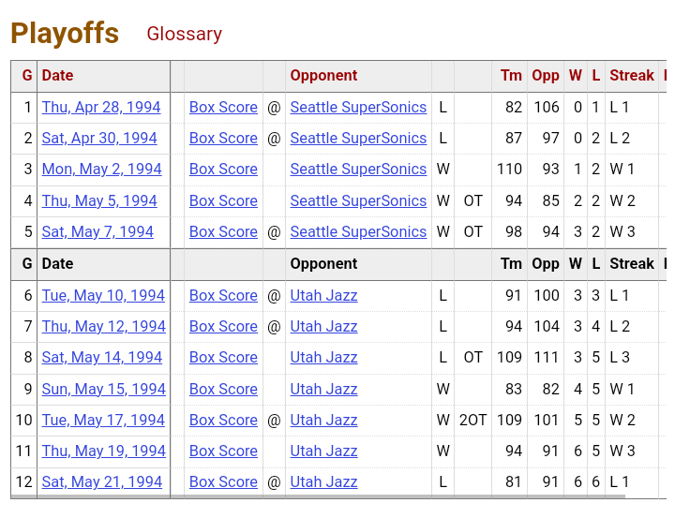View Box Score for Thu, May 19, 1994
This screenshot has width=675, height=518.
pos(223,451)
